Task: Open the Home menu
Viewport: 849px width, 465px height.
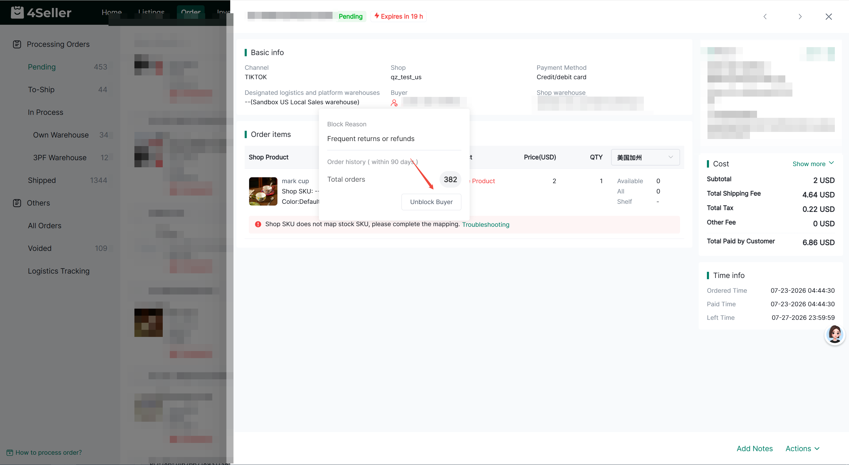Action: pyautogui.click(x=112, y=12)
